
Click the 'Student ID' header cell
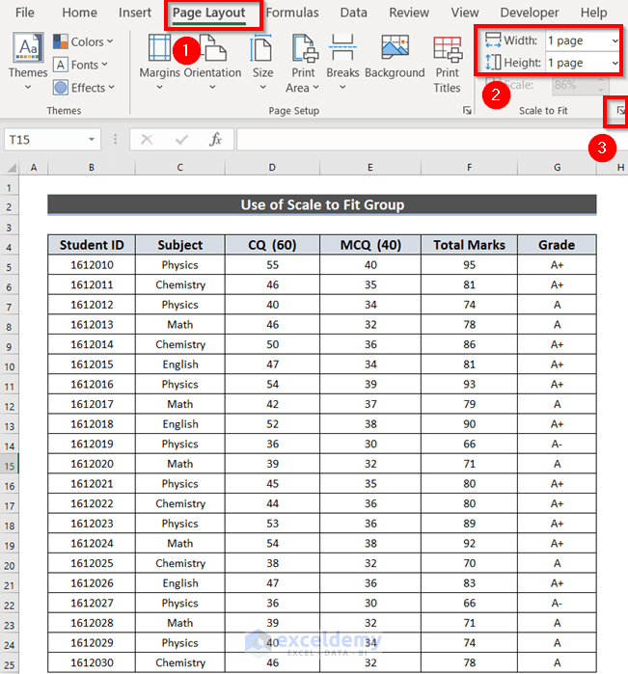click(92, 245)
